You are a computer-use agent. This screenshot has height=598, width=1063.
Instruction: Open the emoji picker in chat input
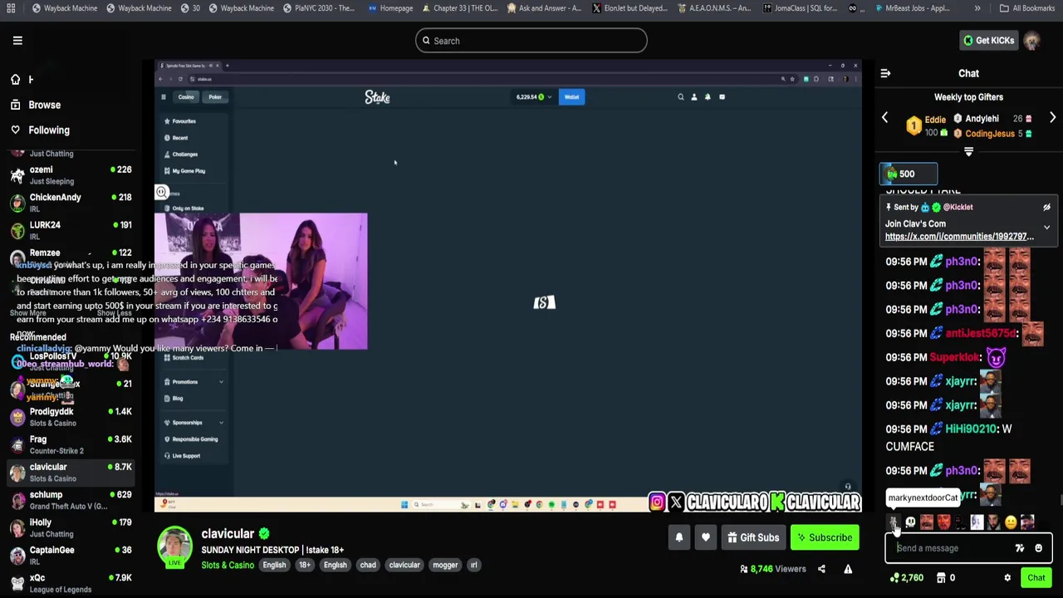(1038, 548)
